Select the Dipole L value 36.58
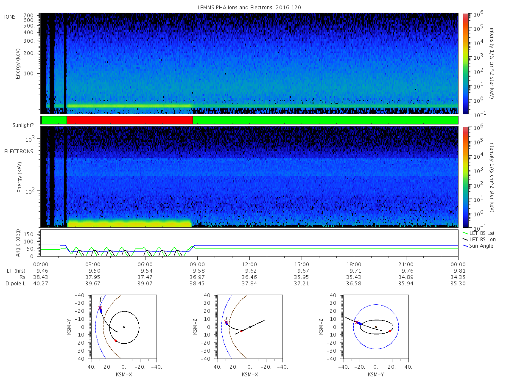 (353, 284)
